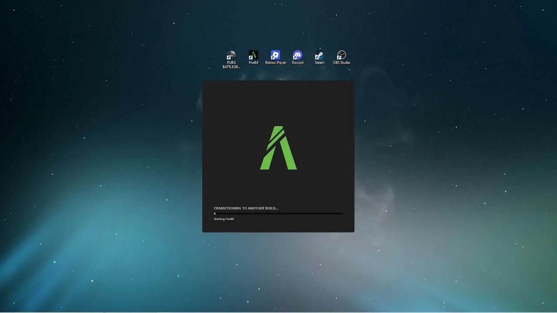This screenshot has height=313, width=557.
Task: Click the Roblox Player desktop shortcut
Action: (x=275, y=58)
